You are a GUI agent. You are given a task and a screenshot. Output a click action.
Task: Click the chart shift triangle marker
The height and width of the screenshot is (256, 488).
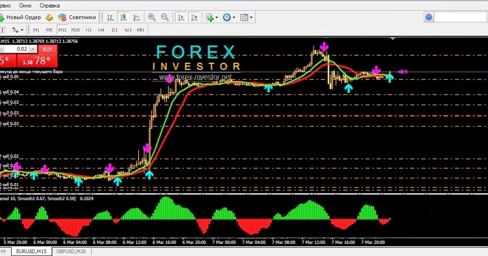393,39
